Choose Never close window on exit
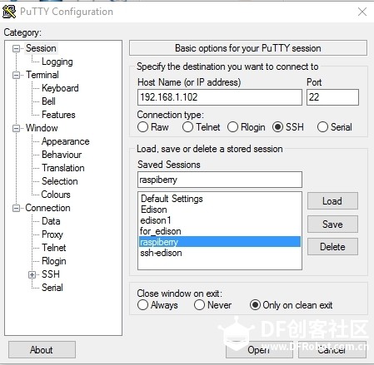The width and height of the screenshot is (374, 365). coord(199,305)
